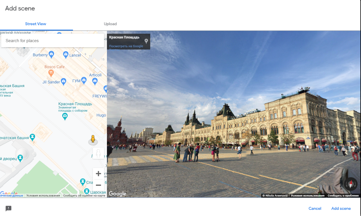361x216 pixels.
Task: Focus the Search for places field
Action: (52, 41)
